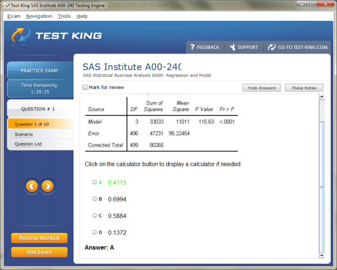Click Review Marked button
This screenshot has height=270, width=337.
pyautogui.click(x=40, y=238)
